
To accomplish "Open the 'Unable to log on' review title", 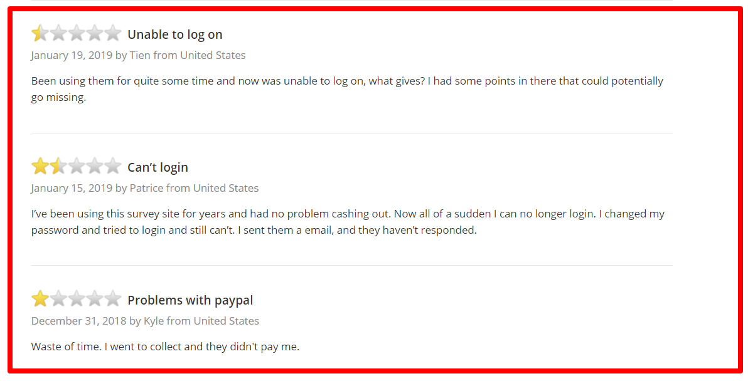I will [x=175, y=34].
